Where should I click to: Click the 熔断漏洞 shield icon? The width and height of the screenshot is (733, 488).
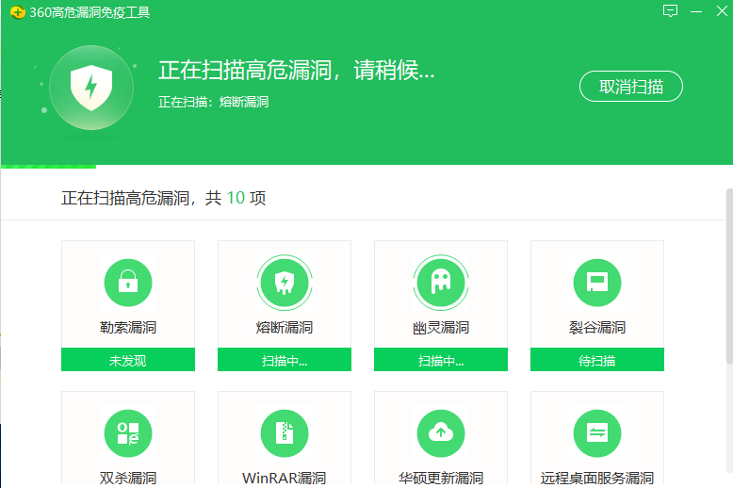pyautogui.click(x=284, y=281)
